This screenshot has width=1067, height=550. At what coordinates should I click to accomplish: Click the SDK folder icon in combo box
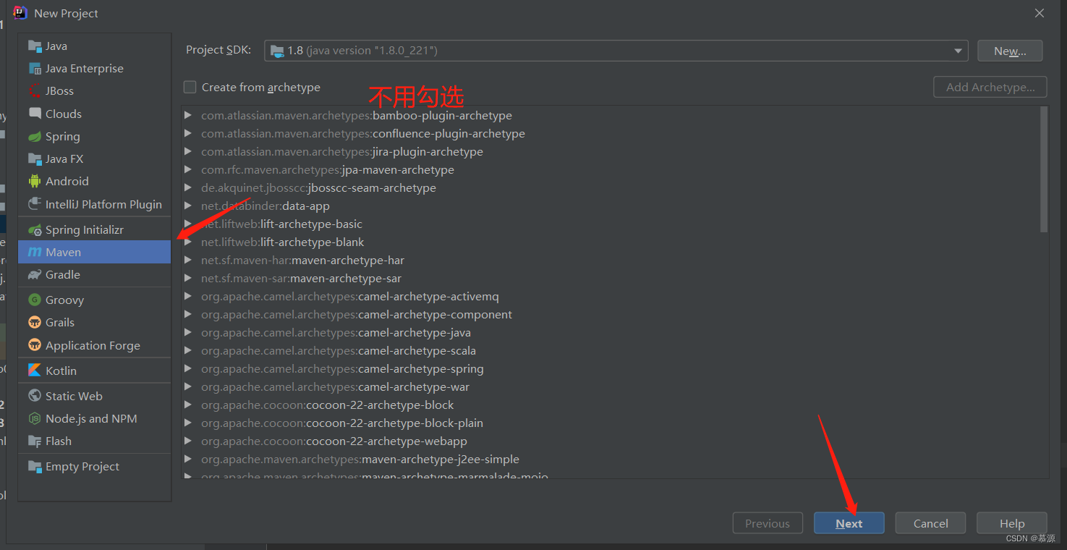(277, 51)
